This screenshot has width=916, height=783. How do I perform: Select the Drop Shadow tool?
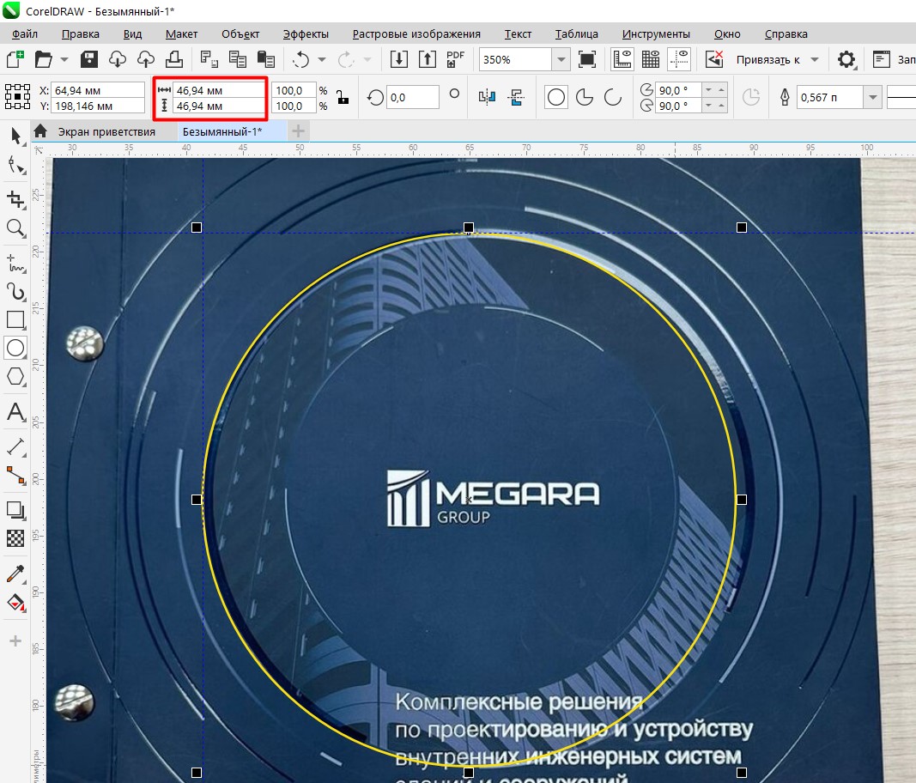point(15,511)
